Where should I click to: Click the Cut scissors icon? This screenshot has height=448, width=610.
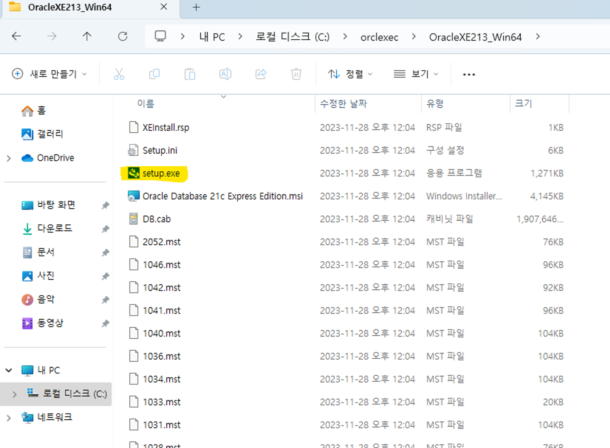(119, 74)
